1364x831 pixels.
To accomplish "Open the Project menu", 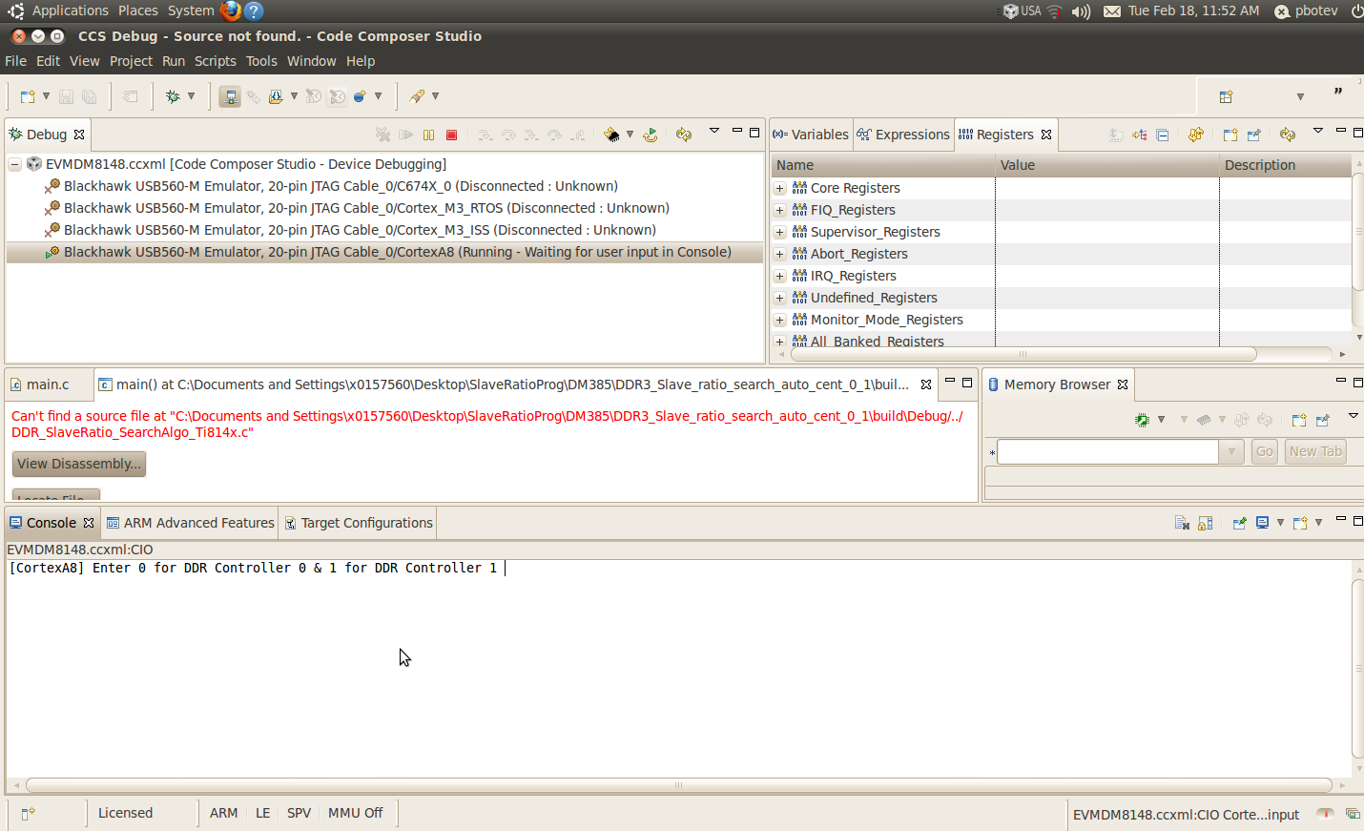I will tap(131, 61).
